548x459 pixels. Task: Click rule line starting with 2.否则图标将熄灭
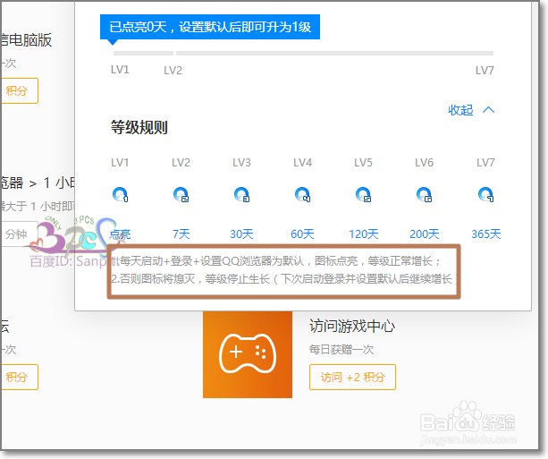[283, 279]
